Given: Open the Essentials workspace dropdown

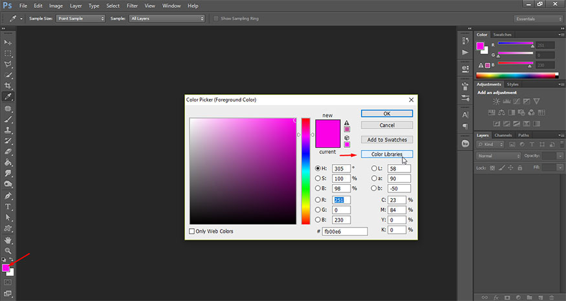Looking at the screenshot, I should pos(538,19).
